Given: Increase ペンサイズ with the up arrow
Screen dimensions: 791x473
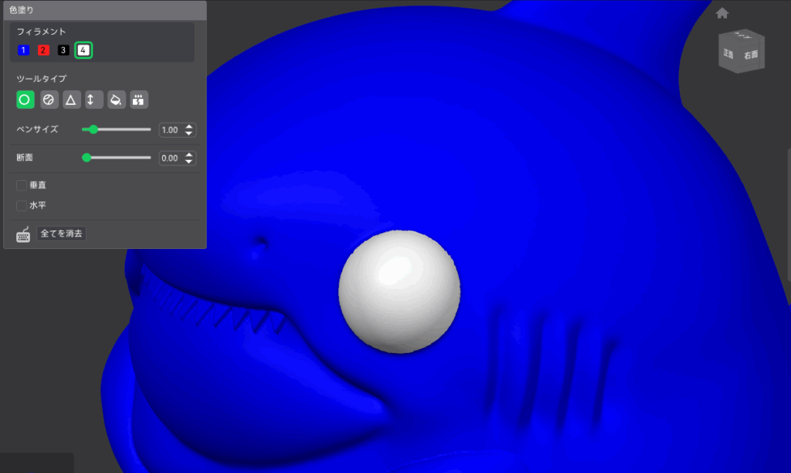Looking at the screenshot, I should [x=188, y=127].
